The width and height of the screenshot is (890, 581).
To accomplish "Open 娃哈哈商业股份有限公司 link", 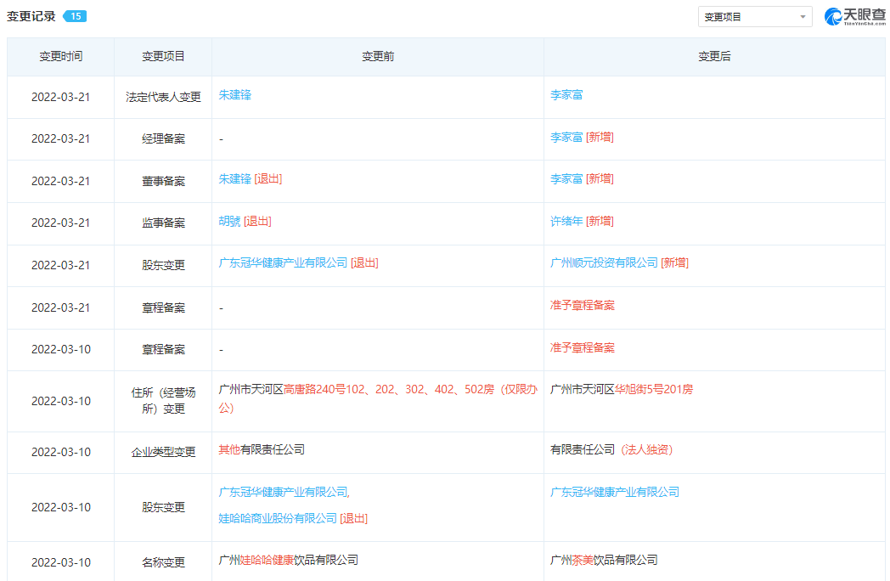I will [x=278, y=518].
